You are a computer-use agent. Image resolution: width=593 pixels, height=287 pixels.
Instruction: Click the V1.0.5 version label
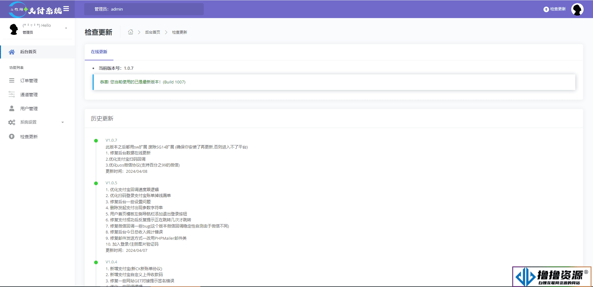pyautogui.click(x=111, y=183)
